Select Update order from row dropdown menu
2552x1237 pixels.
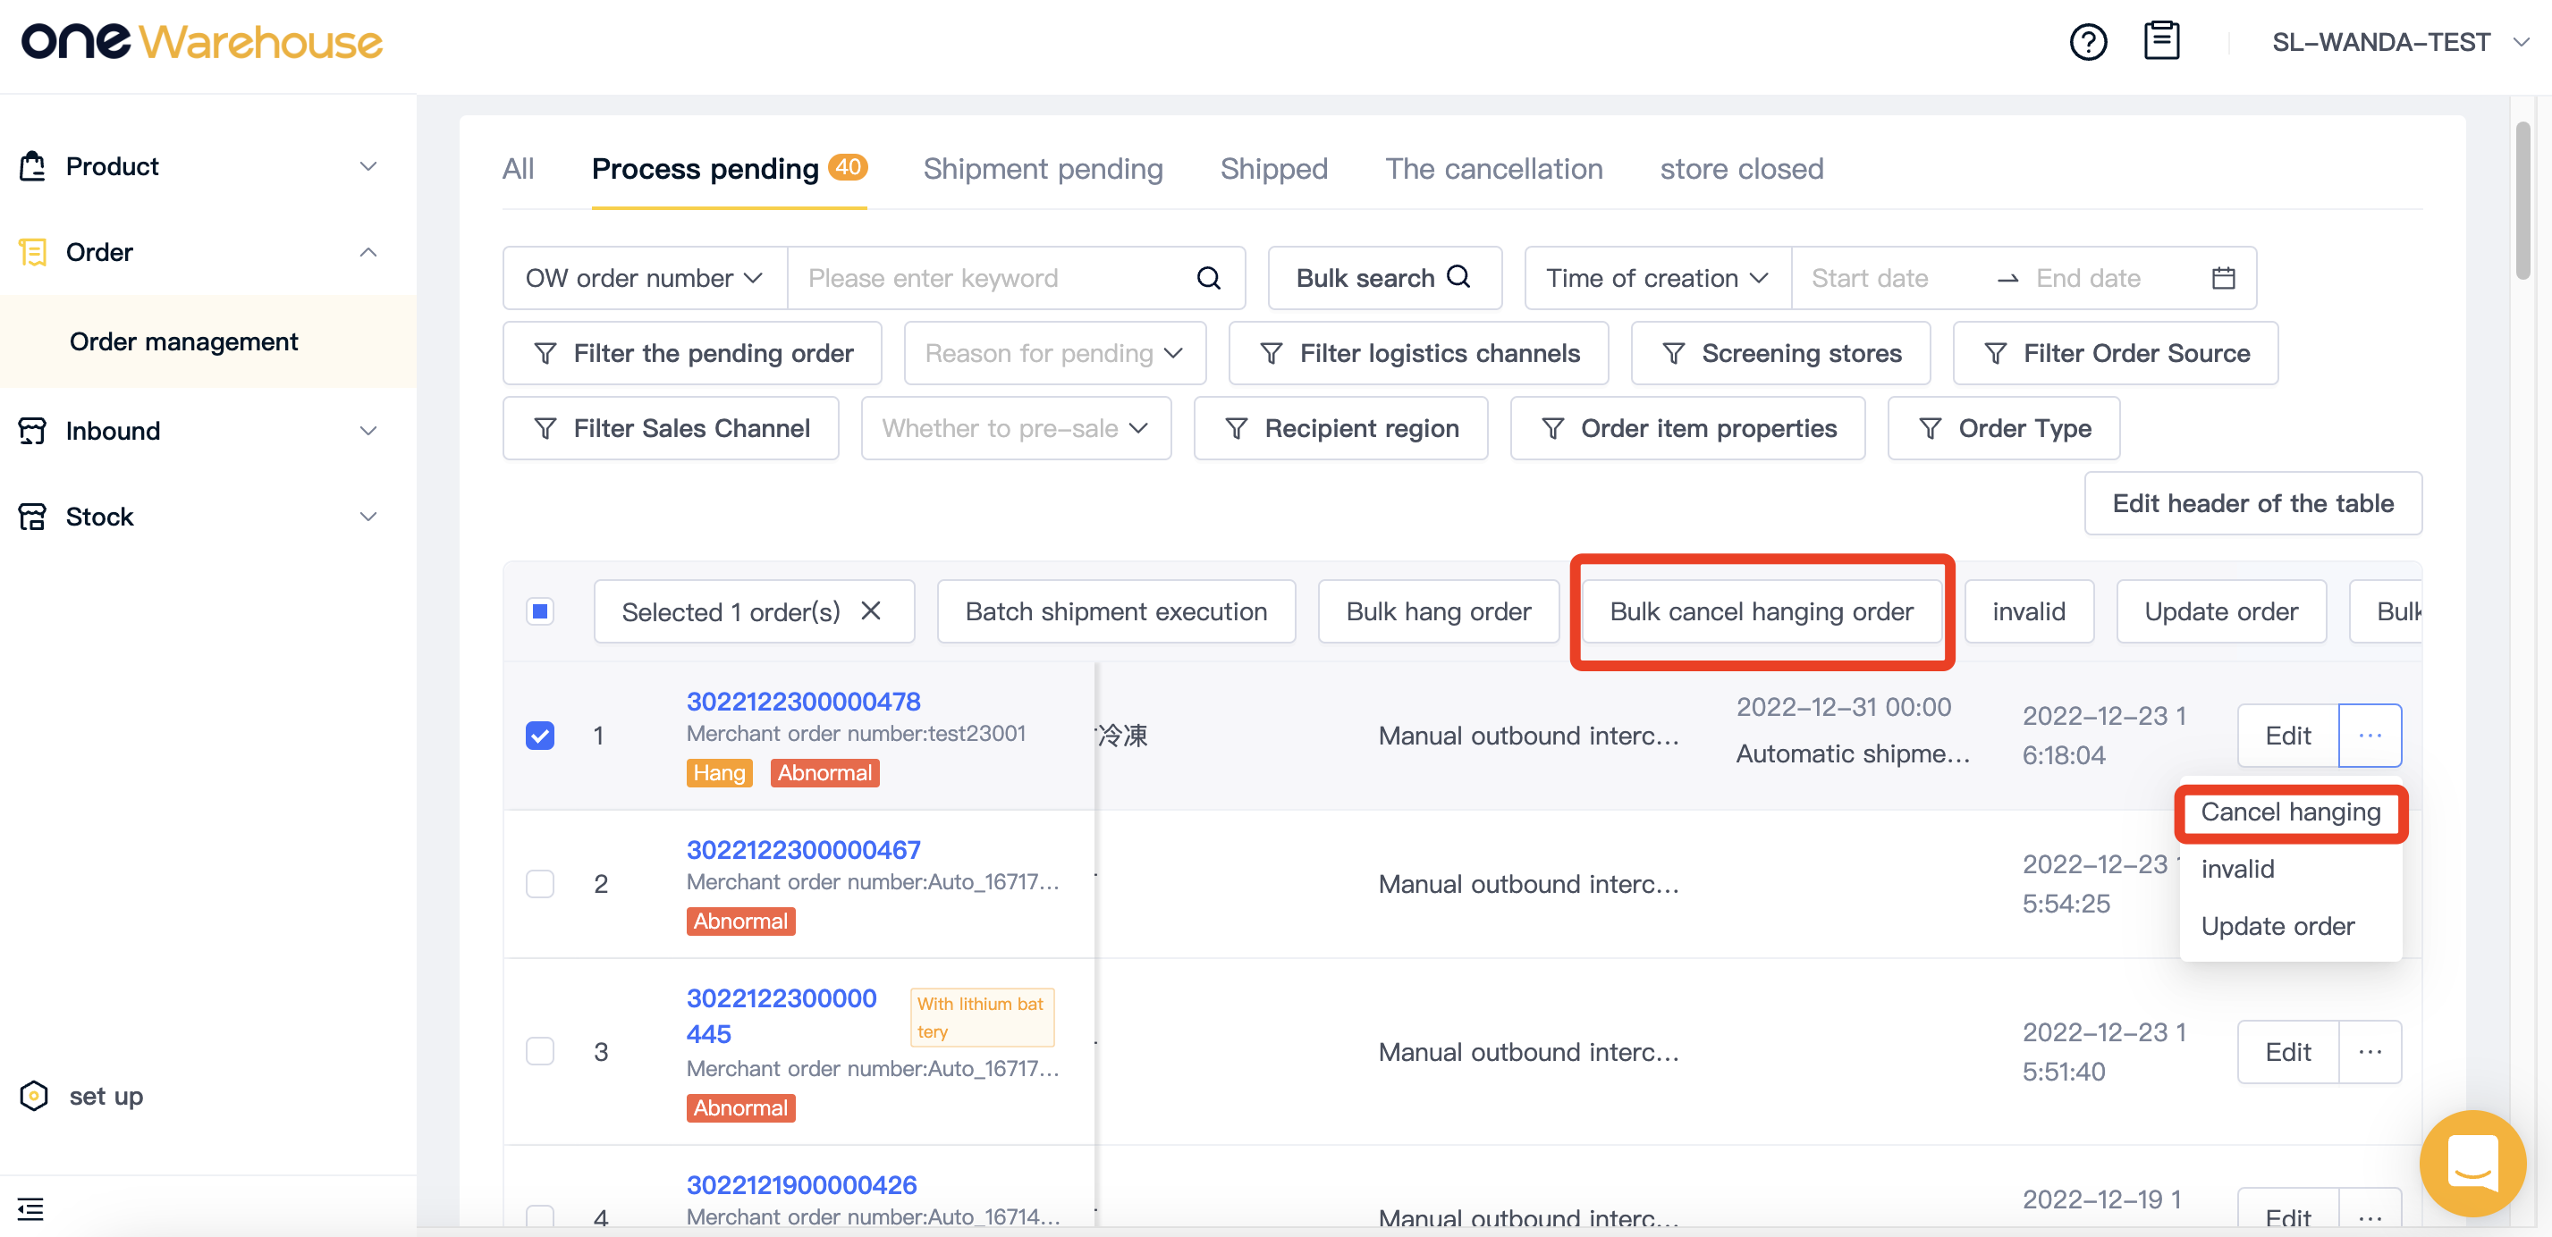(x=2277, y=926)
